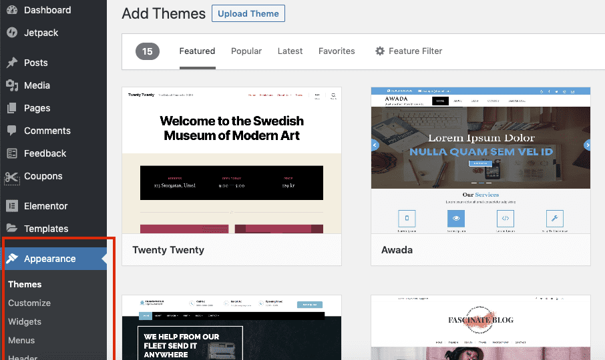Click the wrench icon in Awada preview
Image resolution: width=605 pixels, height=360 pixels.
pyautogui.click(x=555, y=218)
